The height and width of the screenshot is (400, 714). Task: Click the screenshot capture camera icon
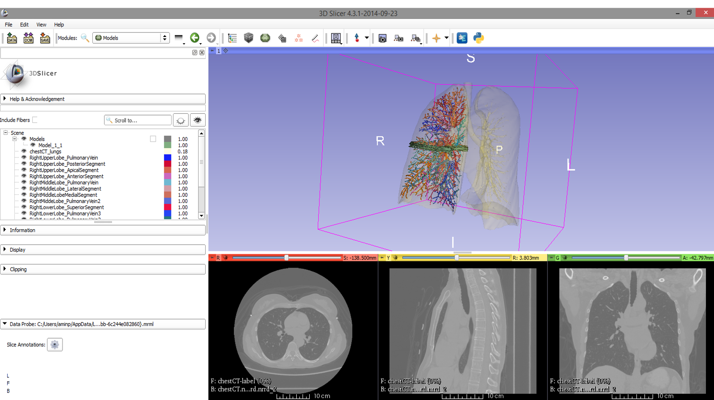pyautogui.click(x=382, y=38)
